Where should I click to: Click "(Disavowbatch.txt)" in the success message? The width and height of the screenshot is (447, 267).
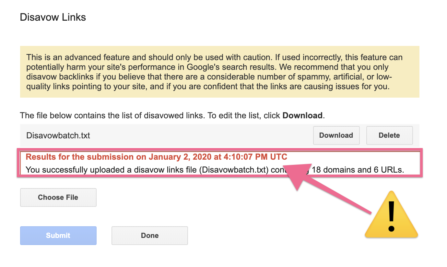(233, 170)
